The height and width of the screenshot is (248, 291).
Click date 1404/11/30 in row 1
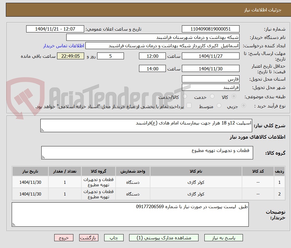pos(30,183)
